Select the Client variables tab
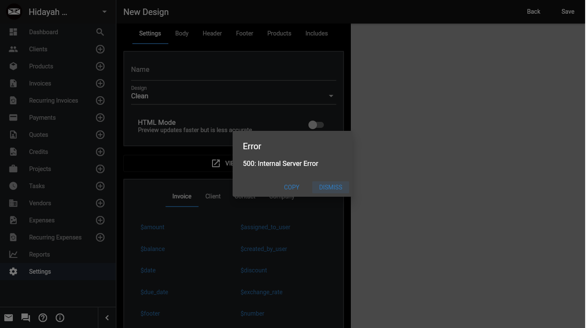 [213, 197]
